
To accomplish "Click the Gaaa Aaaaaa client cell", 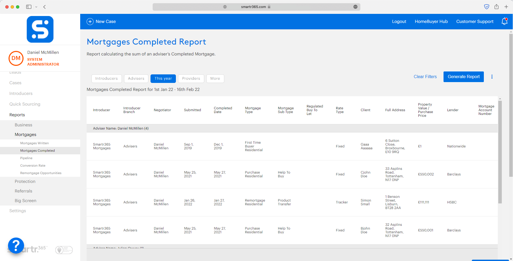I will coord(366,146).
